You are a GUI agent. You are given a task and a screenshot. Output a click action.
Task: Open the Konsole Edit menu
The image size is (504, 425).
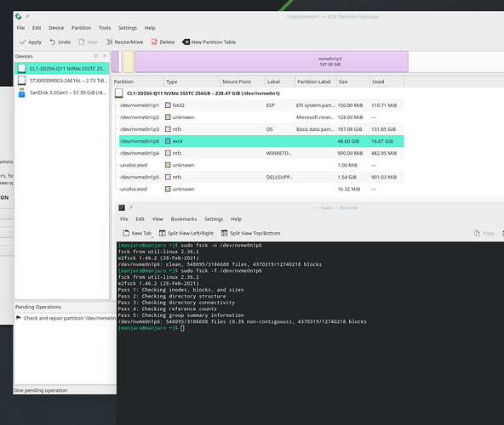140,219
